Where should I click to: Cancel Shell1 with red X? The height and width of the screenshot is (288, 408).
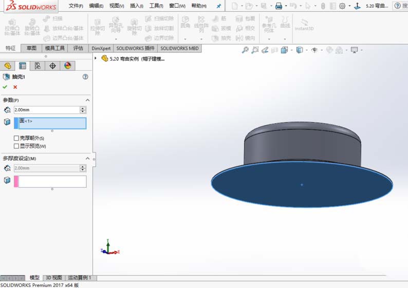15,87
